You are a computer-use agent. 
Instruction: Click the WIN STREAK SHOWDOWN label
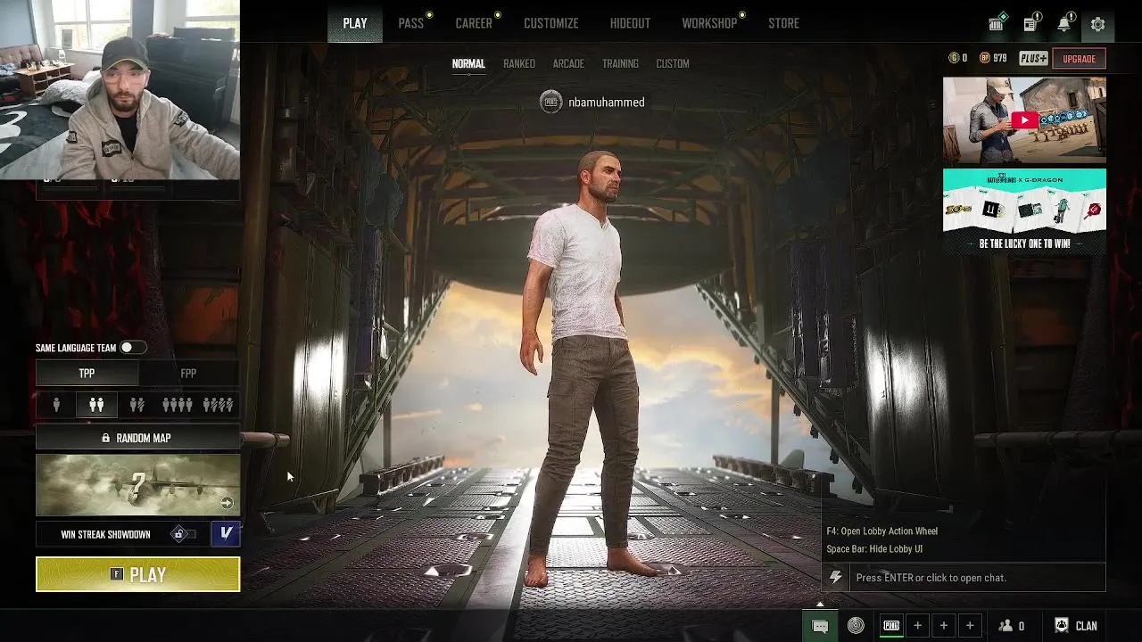pyautogui.click(x=105, y=534)
